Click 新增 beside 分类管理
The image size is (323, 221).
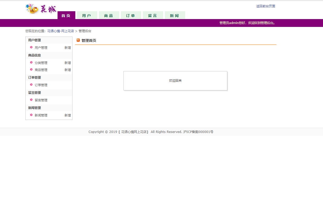point(67,63)
